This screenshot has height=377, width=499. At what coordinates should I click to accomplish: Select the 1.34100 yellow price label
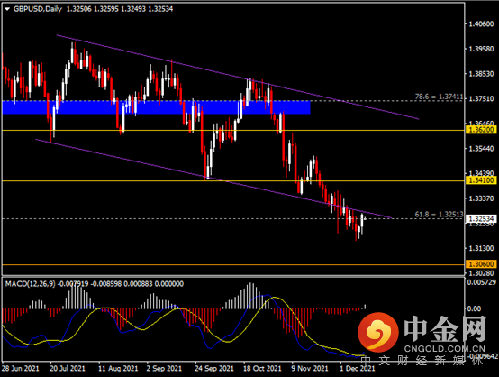coord(481,180)
